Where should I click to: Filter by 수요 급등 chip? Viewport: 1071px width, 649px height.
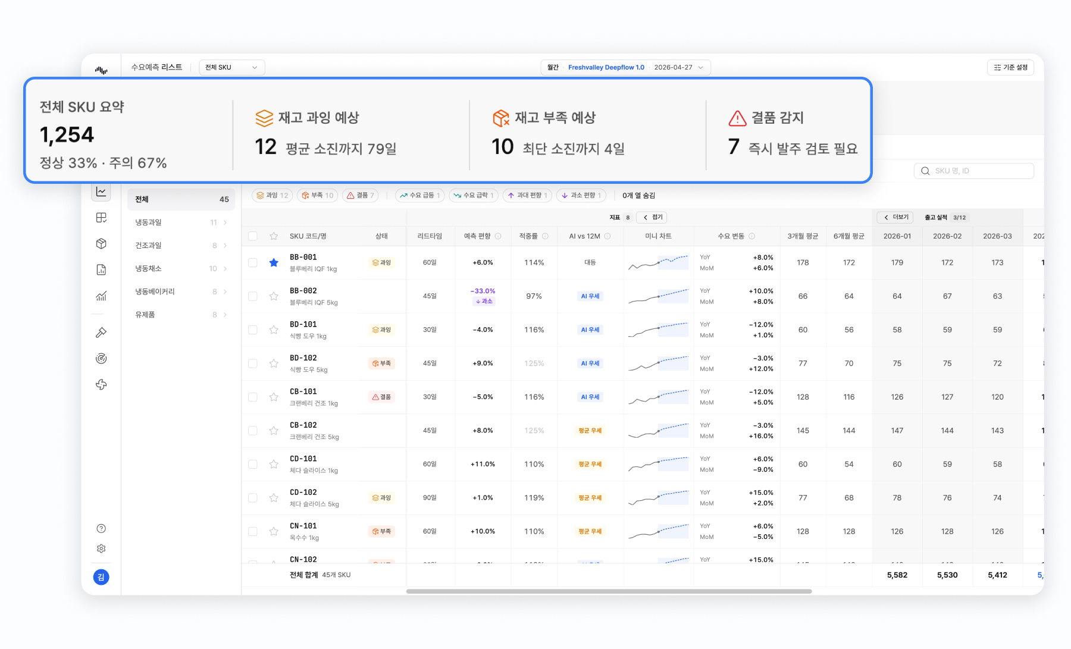point(419,195)
